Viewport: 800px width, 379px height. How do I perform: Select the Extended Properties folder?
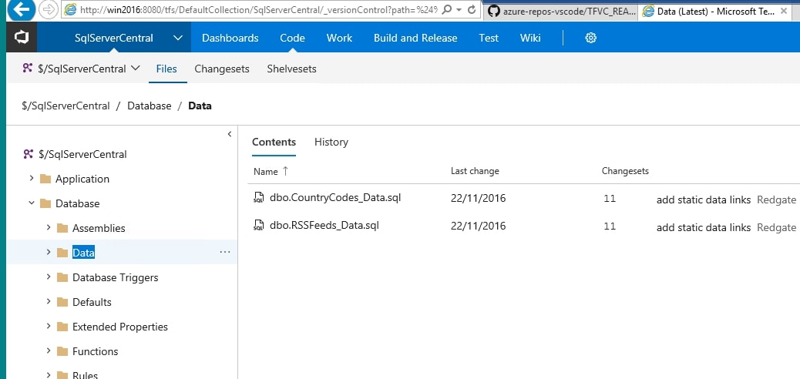[x=120, y=327]
